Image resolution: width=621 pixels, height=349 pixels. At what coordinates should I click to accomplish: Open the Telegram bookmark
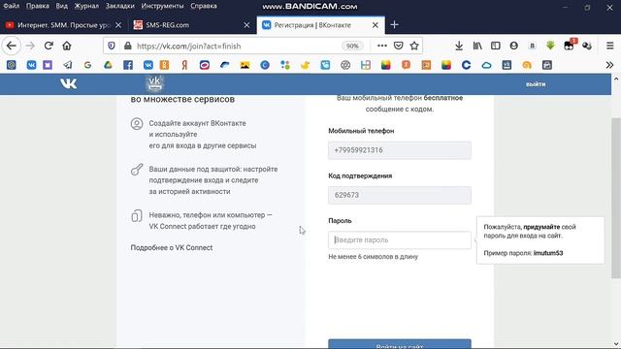pyautogui.click(x=68, y=65)
